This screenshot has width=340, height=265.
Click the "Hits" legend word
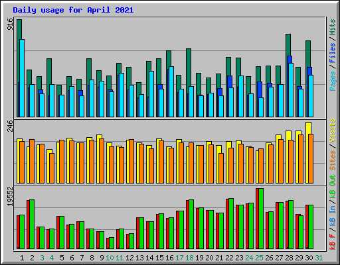point(333,27)
